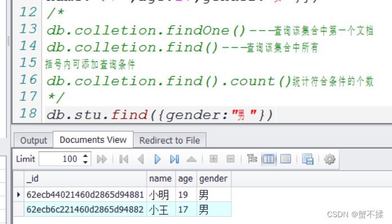Jump to last page of results

174,159
